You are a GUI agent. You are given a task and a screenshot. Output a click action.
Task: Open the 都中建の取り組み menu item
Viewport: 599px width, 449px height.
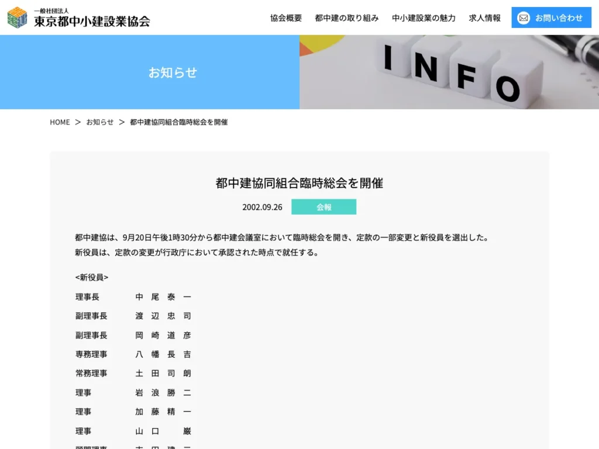(x=346, y=18)
